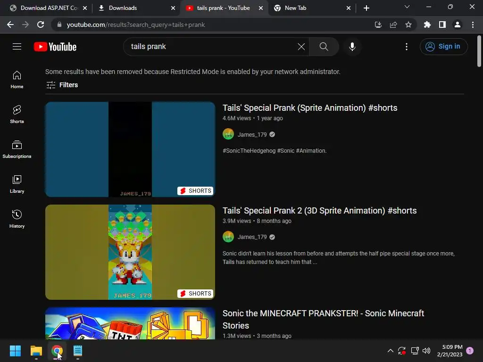The width and height of the screenshot is (483, 362).
Task: Go to YouTube home via the logo
Action: point(55,47)
